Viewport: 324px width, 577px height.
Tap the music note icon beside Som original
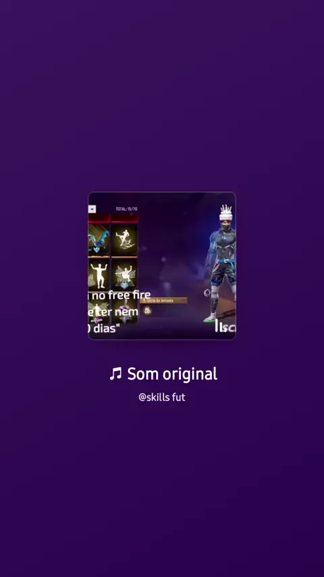click(115, 374)
